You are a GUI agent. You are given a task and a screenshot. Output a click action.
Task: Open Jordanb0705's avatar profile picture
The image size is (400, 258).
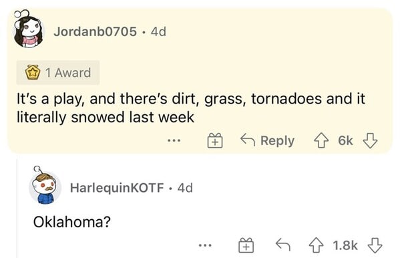pos(29,30)
